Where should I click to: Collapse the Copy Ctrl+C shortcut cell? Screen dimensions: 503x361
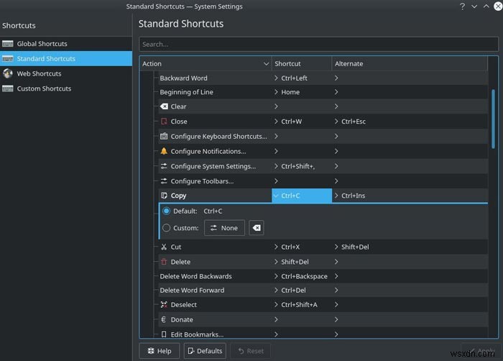[302, 196]
